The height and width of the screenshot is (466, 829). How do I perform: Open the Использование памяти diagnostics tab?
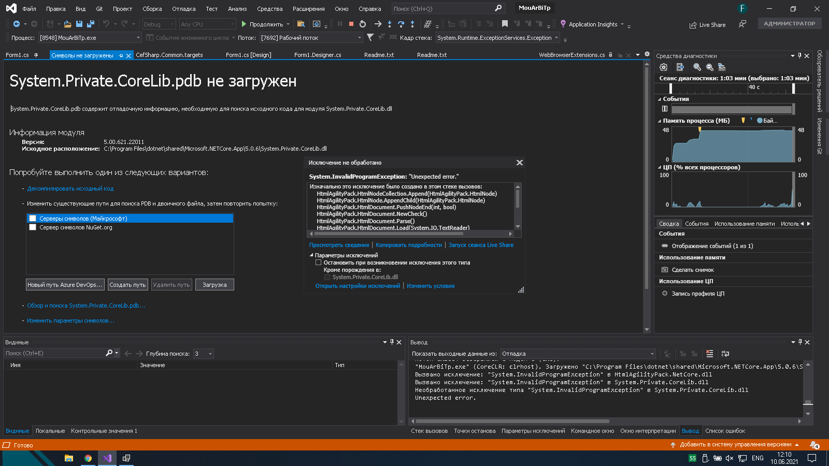pos(745,224)
